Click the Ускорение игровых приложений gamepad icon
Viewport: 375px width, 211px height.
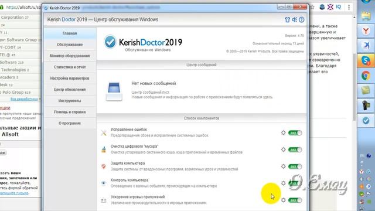coord(104,200)
